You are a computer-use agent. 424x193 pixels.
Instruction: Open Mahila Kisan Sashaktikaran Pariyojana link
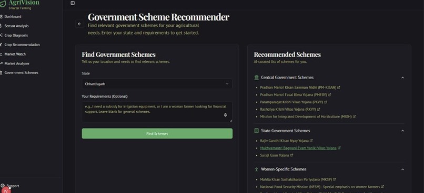(296, 179)
